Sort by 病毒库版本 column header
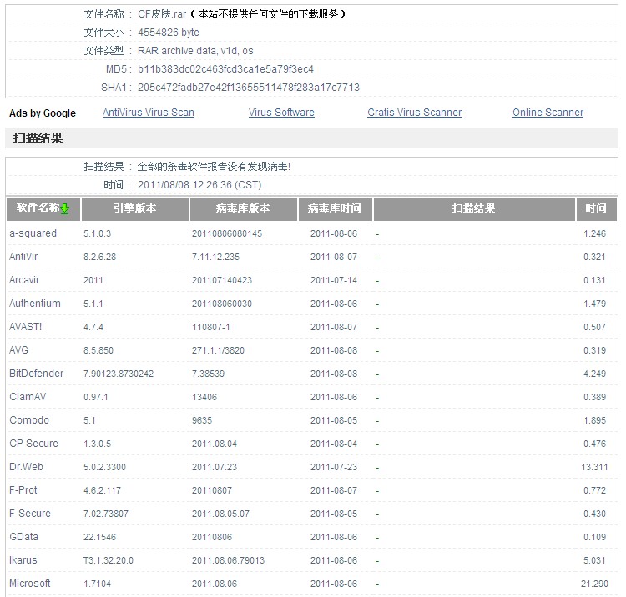Image resolution: width=626 pixels, height=597 pixels. point(243,208)
